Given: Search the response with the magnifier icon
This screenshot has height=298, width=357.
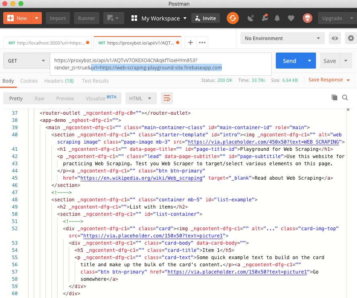Looking at the screenshot, I should [345, 97].
